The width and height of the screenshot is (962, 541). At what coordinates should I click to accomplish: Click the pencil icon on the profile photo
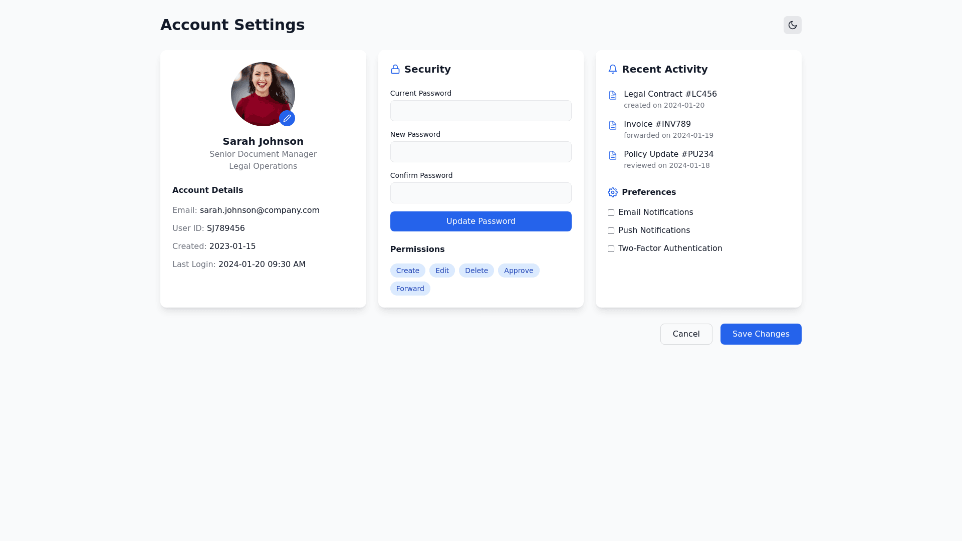(287, 118)
